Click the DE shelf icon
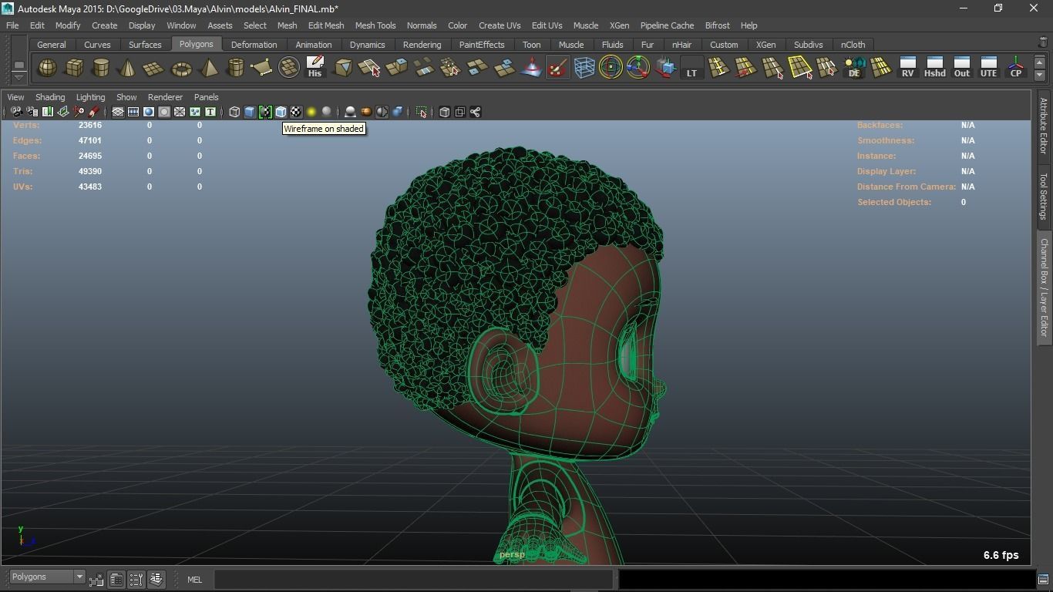The height and width of the screenshot is (592, 1053). pyautogui.click(x=853, y=68)
